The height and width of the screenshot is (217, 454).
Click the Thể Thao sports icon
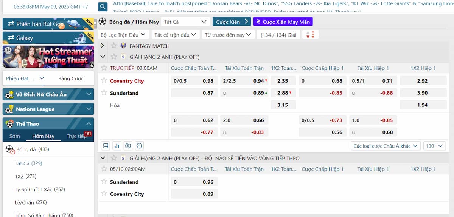point(9,124)
